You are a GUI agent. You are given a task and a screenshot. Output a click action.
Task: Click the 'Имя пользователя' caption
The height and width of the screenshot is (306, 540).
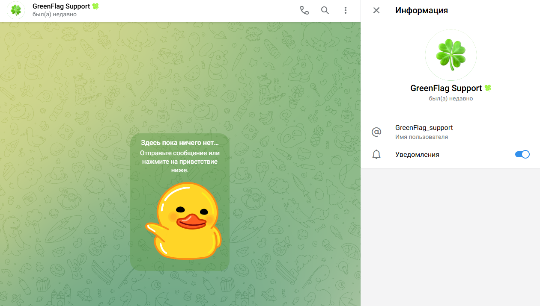click(421, 137)
